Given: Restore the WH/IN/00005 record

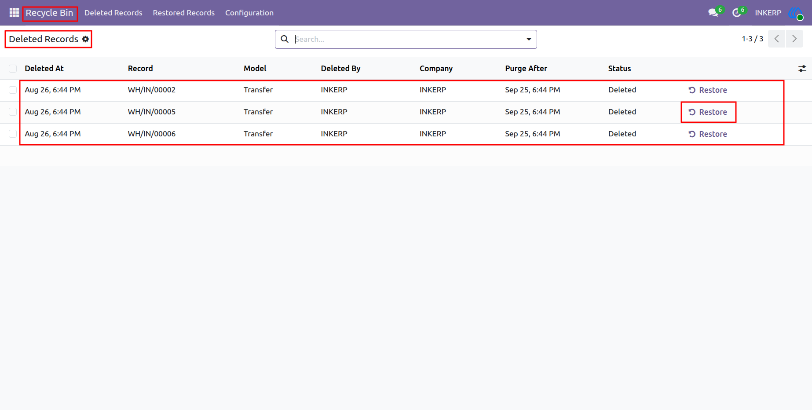Looking at the screenshot, I should click(708, 112).
